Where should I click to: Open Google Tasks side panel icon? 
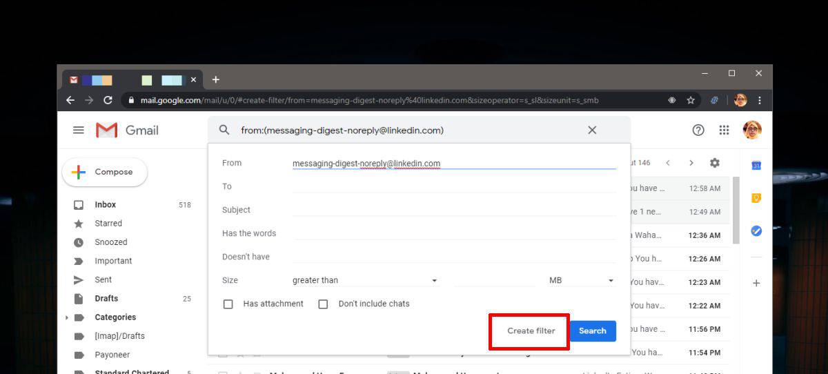756,231
